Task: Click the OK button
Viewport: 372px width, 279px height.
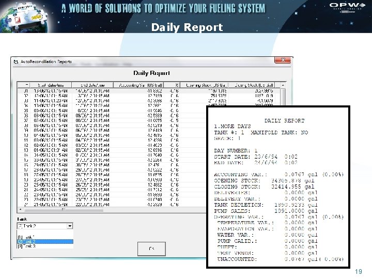Action: tap(151, 249)
